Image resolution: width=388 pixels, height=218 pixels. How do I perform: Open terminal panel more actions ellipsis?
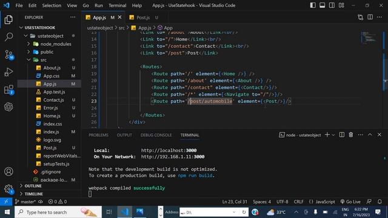coord(360,134)
